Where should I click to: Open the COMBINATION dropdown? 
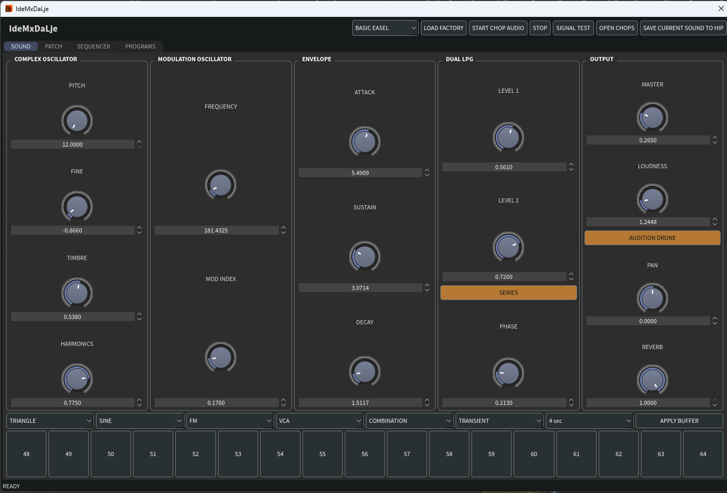pos(409,421)
